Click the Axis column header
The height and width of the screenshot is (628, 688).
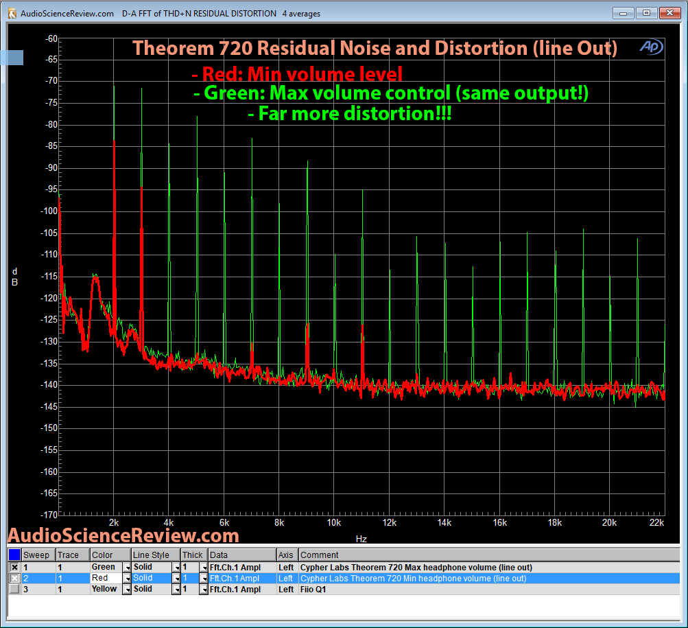pyautogui.click(x=287, y=555)
